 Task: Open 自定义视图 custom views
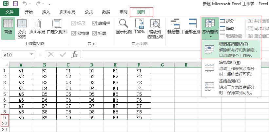(x=56, y=26)
